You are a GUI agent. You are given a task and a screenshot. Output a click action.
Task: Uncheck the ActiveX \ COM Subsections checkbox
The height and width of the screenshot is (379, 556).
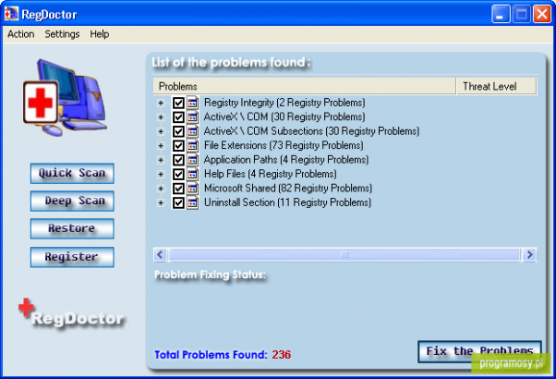coord(178,131)
